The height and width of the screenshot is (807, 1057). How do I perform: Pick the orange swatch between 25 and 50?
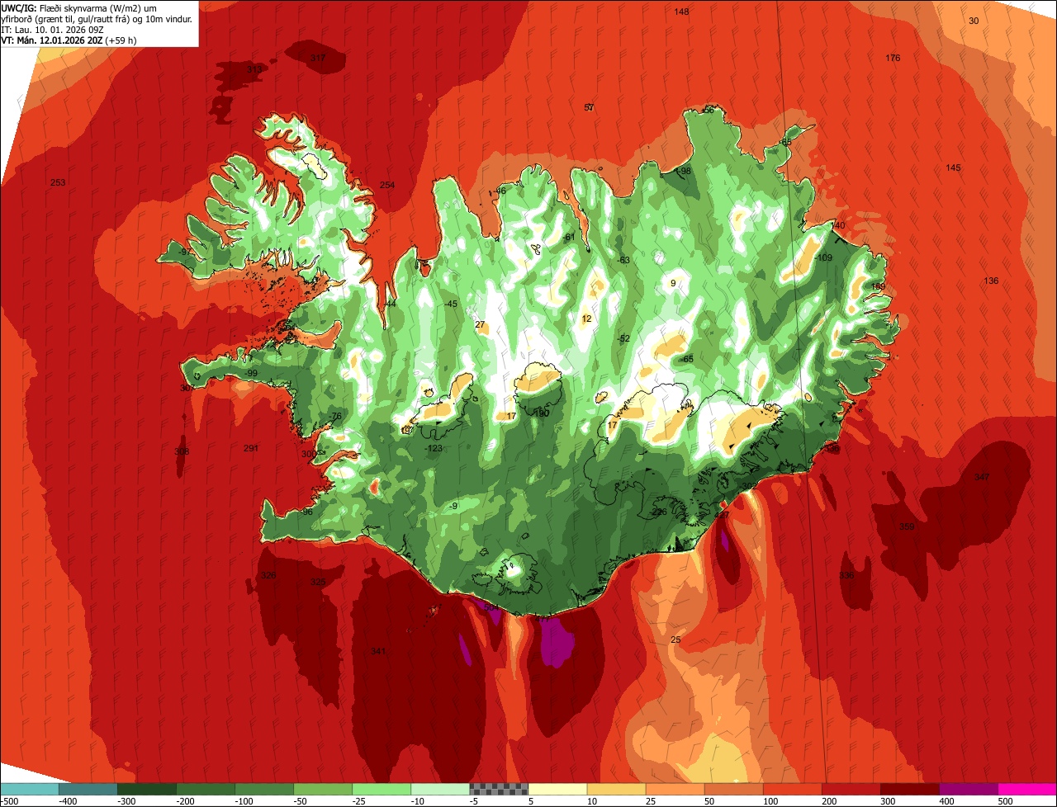(x=674, y=789)
